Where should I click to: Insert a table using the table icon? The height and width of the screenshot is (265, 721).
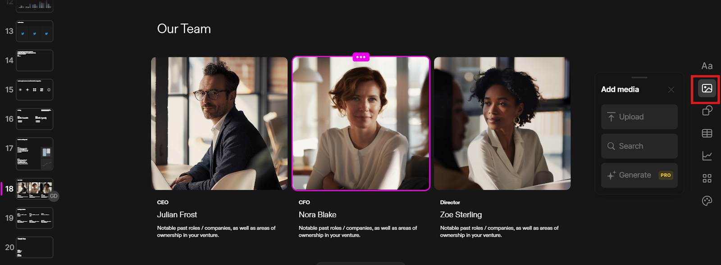pos(707,133)
